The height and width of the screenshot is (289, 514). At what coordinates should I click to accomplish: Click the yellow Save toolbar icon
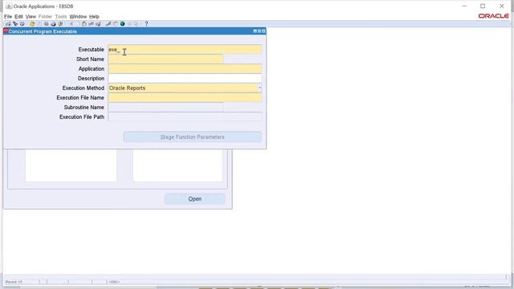tap(32, 23)
